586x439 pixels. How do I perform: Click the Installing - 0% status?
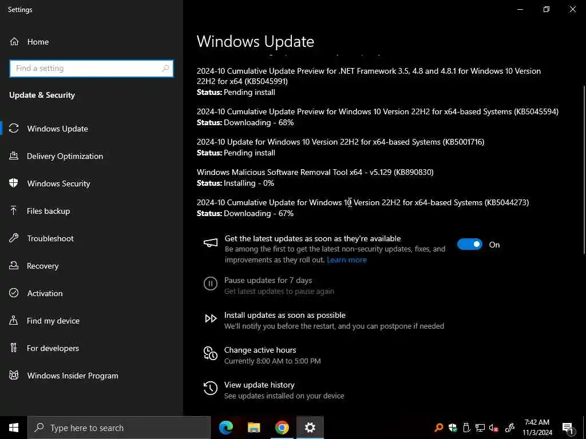click(249, 183)
